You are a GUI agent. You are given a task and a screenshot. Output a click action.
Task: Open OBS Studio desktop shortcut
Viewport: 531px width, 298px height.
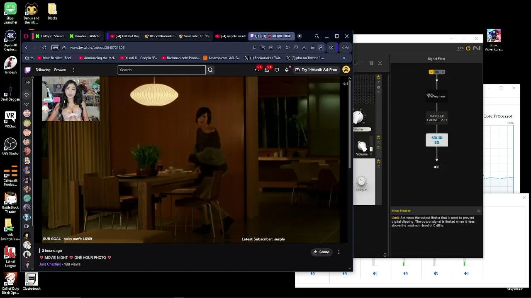[10, 146]
